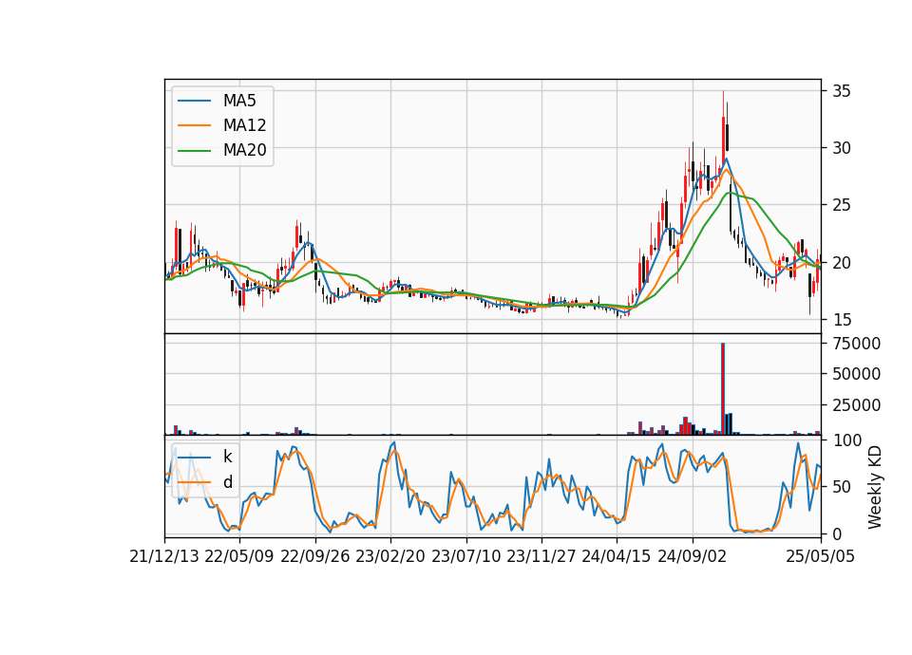Click the orange MA12 legend line sample
Viewport: 912px width, 655px height.
click(x=194, y=125)
